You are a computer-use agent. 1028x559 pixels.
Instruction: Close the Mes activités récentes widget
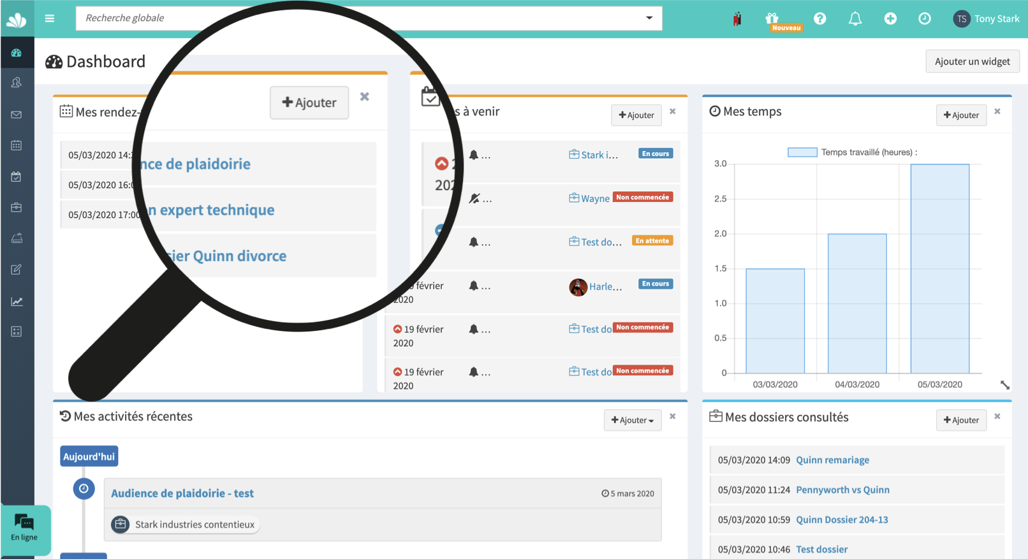(x=672, y=416)
